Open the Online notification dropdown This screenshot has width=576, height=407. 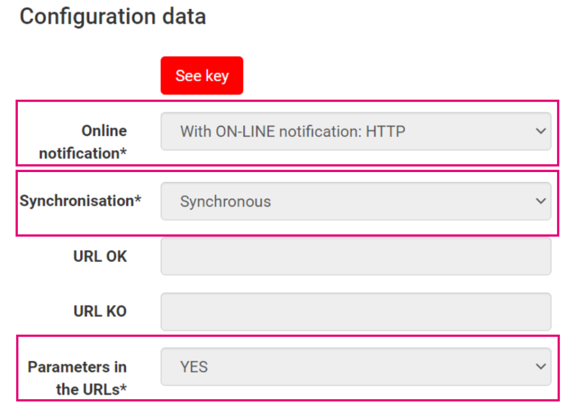tap(356, 131)
